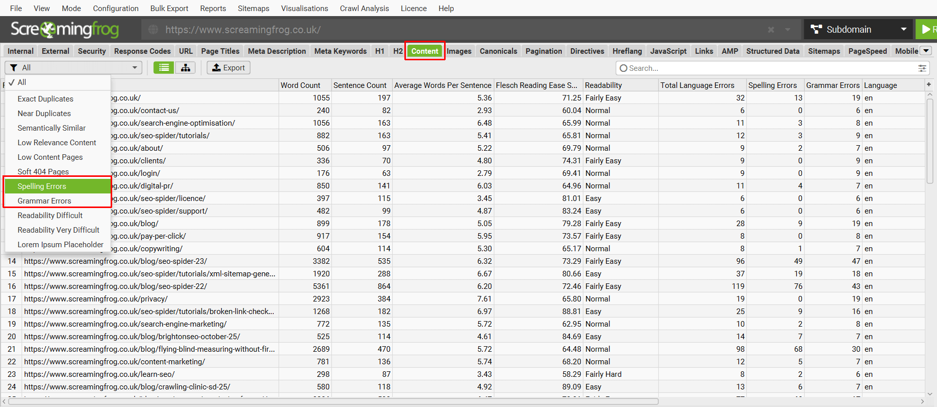937x407 pixels.
Task: Switch to the PageSpeed tab
Action: click(867, 51)
